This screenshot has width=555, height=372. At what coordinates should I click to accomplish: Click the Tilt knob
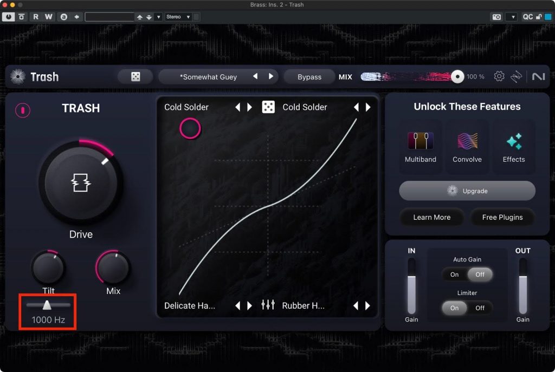[48, 267]
